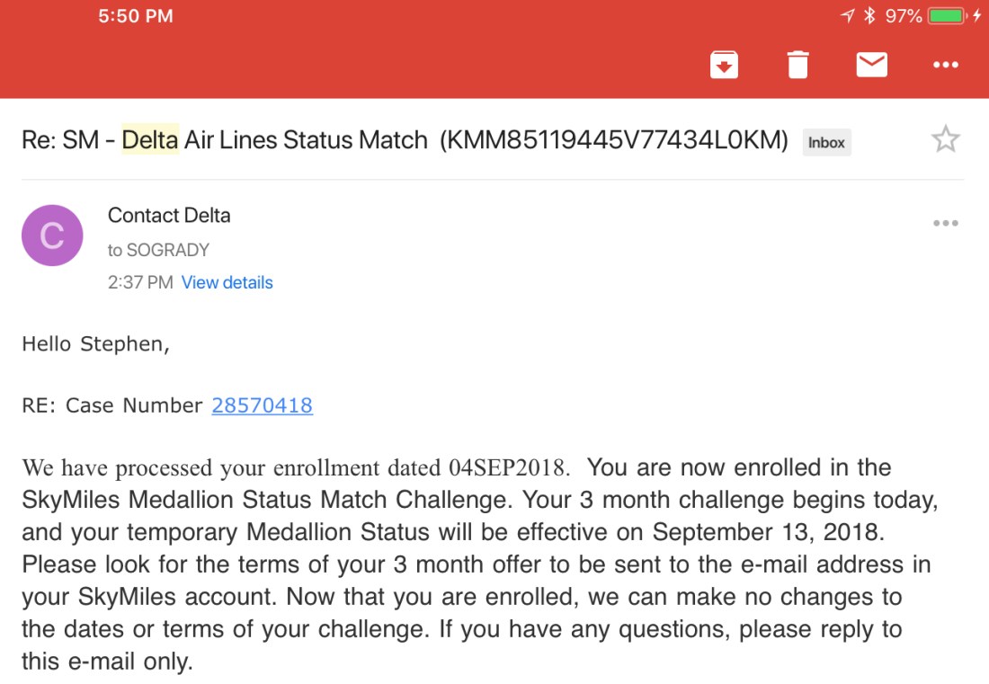This screenshot has height=684, width=989.
Task: Open case number 28570418 link
Action: tap(262, 405)
